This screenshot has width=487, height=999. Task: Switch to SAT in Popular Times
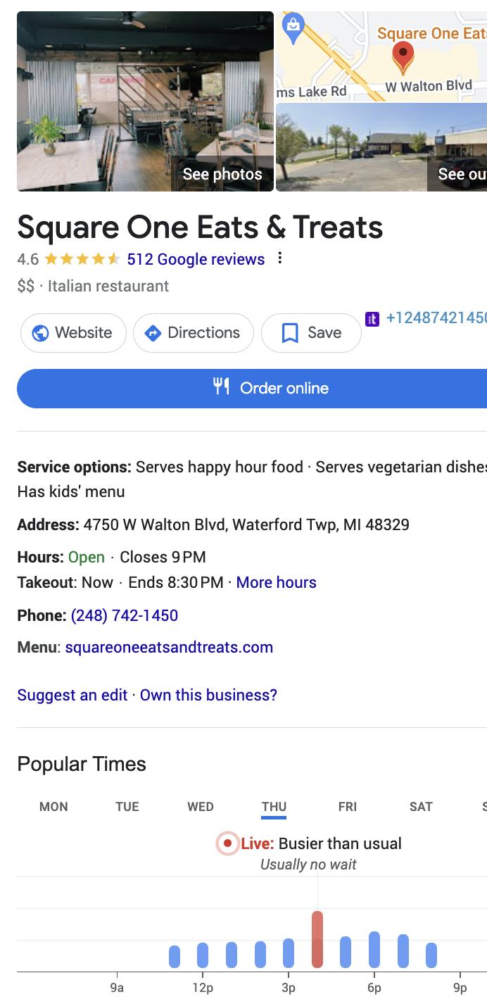pos(421,807)
